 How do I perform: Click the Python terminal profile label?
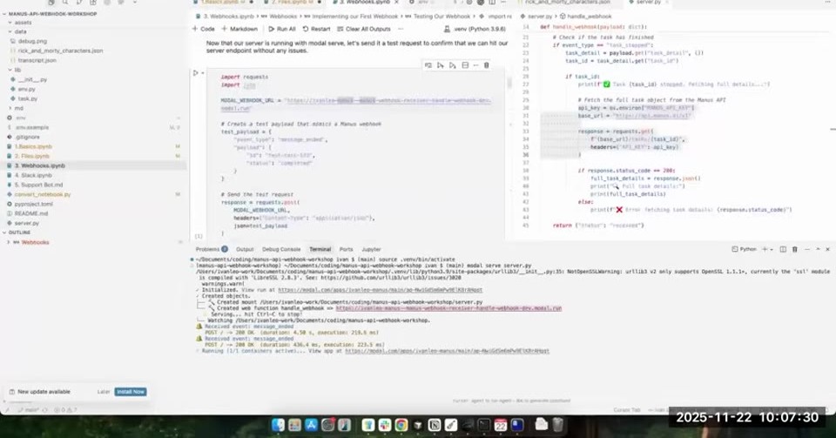point(745,249)
